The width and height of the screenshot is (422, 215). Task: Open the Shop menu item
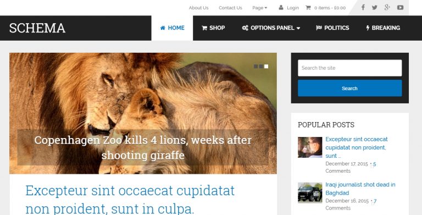pyautogui.click(x=213, y=27)
